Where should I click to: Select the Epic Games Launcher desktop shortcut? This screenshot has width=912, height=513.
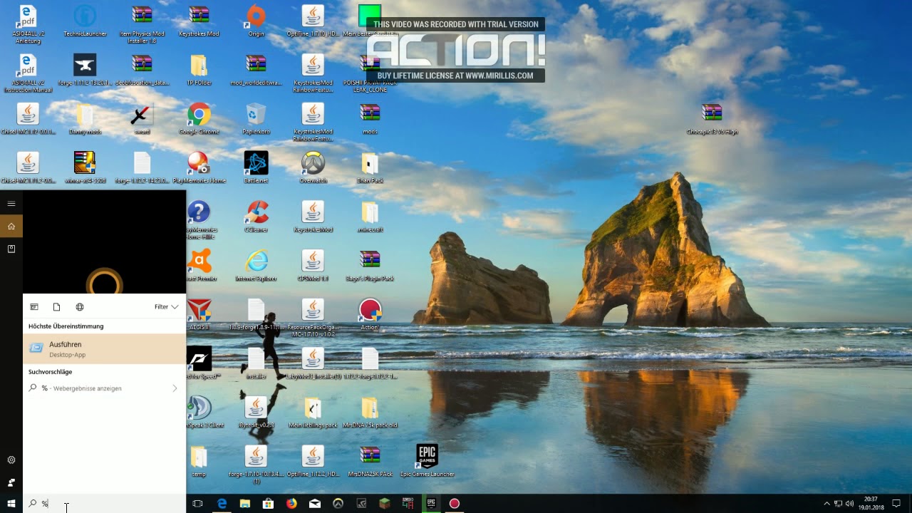pyautogui.click(x=427, y=460)
